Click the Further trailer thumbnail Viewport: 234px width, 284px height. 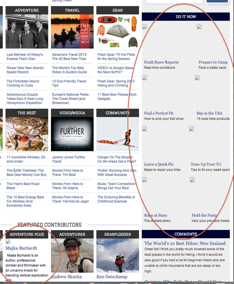pyautogui.click(x=72, y=134)
